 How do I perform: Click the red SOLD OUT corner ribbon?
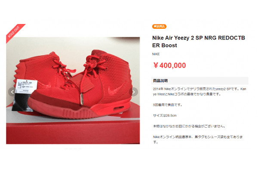(x=15, y=32)
